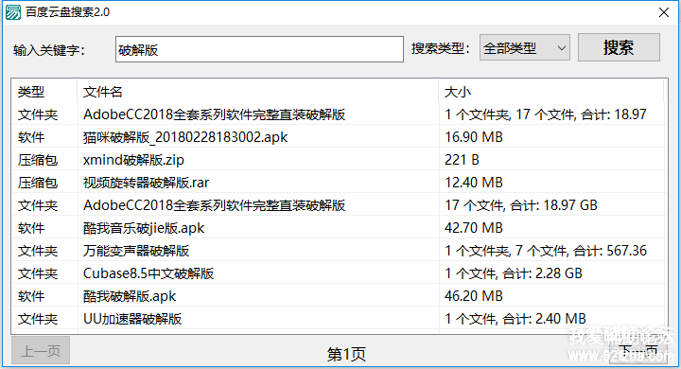Click size cell 1 个文件, 合计: 2.28 GB
Image resolution: width=681 pixels, height=369 pixels.
click(514, 273)
